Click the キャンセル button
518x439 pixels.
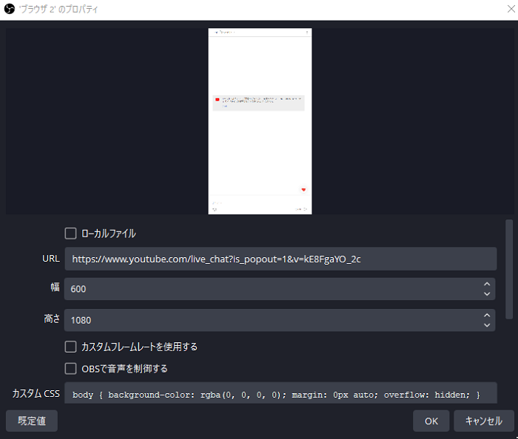[x=484, y=421]
